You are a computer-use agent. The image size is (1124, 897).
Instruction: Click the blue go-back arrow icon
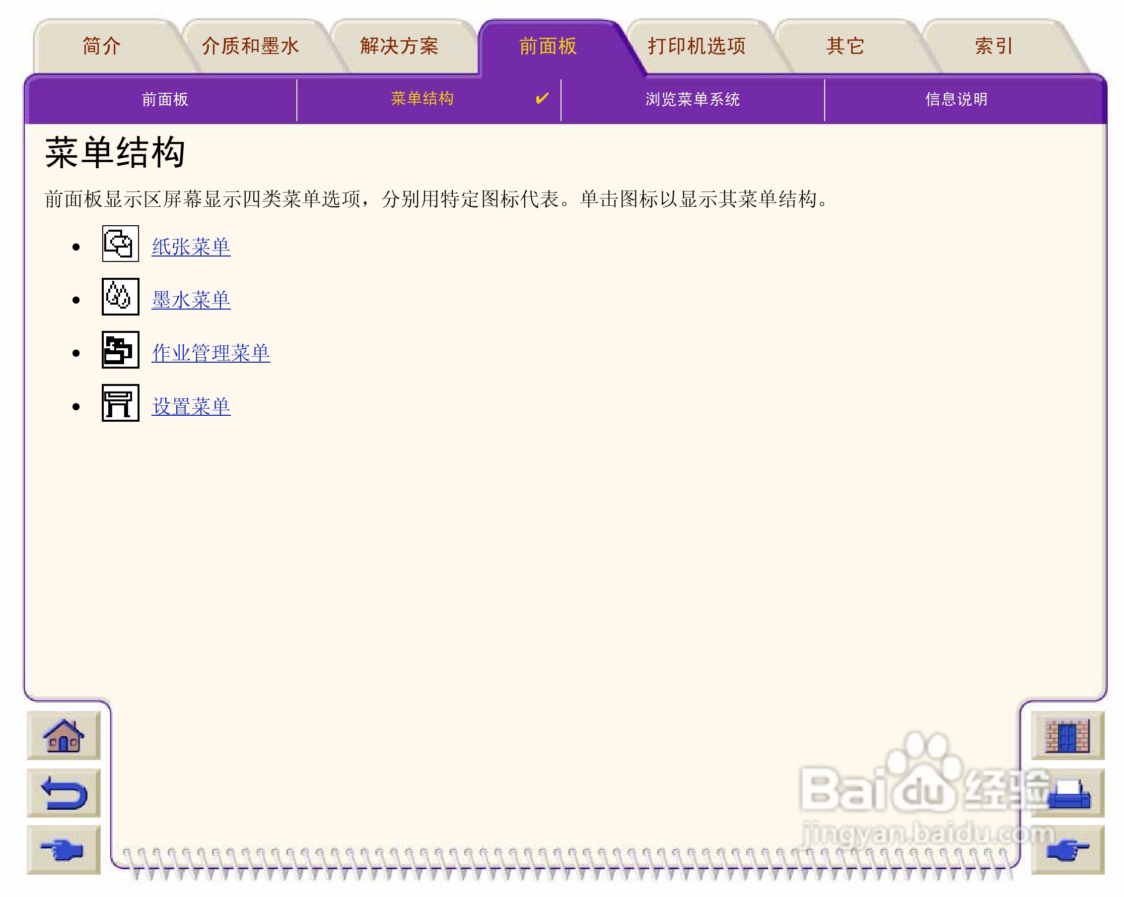click(x=63, y=793)
